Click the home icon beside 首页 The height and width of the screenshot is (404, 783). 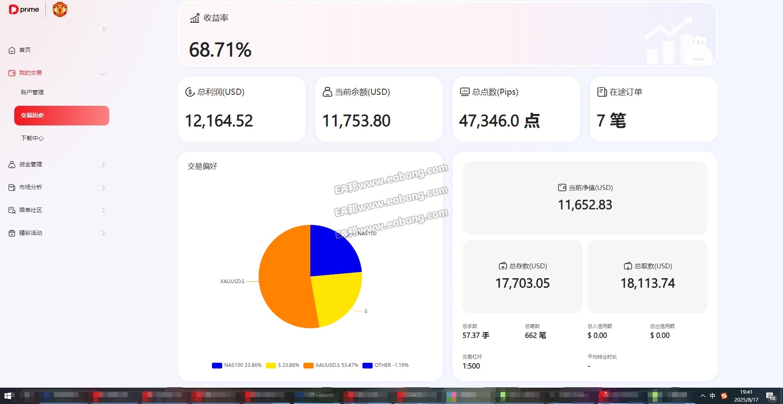tap(12, 50)
